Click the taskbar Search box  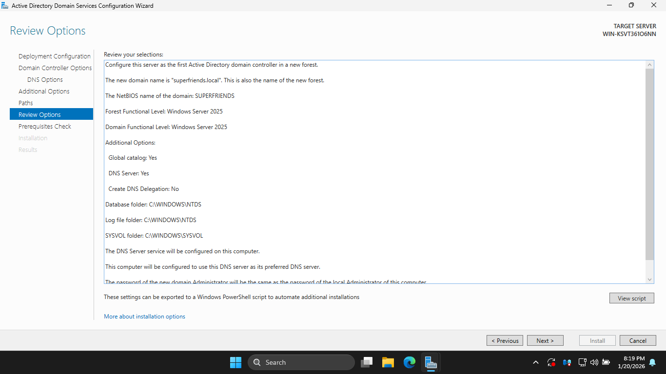point(301,362)
